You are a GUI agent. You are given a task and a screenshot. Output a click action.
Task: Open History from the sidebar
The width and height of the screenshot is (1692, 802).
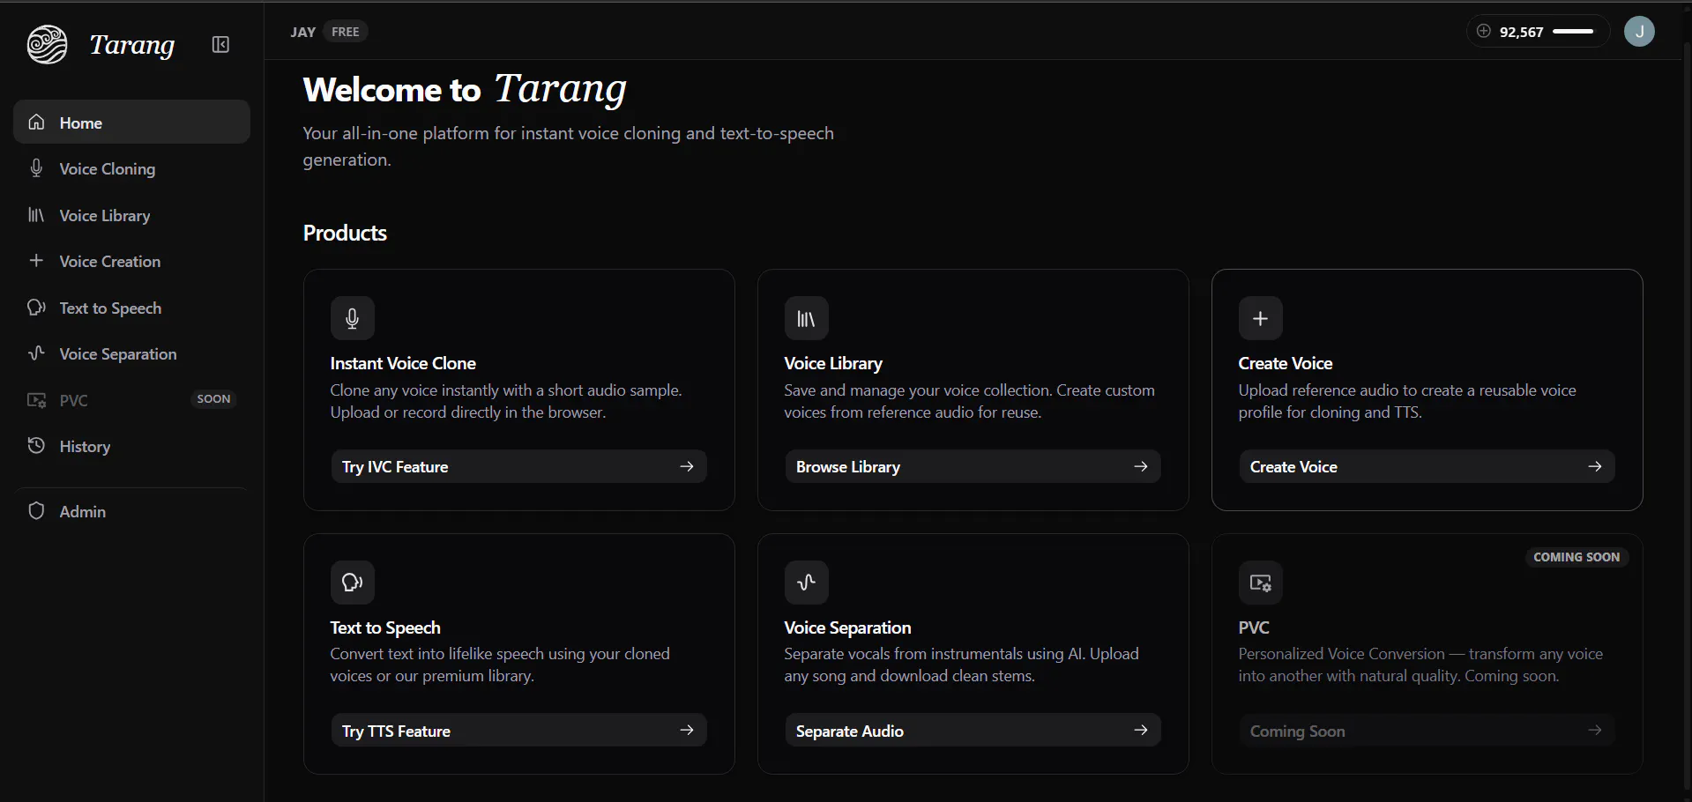click(x=131, y=446)
